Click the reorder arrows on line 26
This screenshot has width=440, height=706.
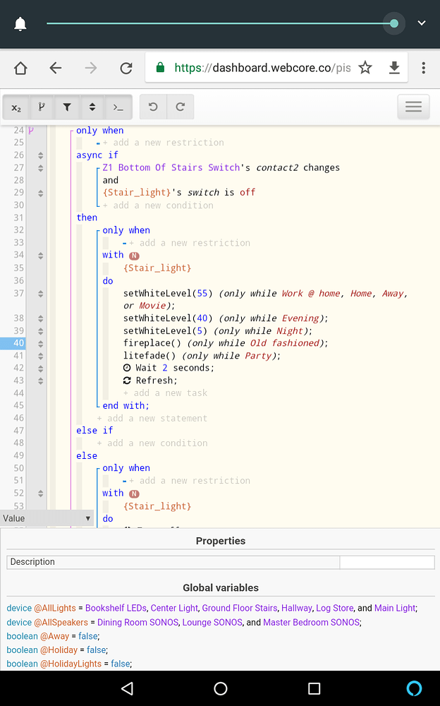[x=40, y=155]
